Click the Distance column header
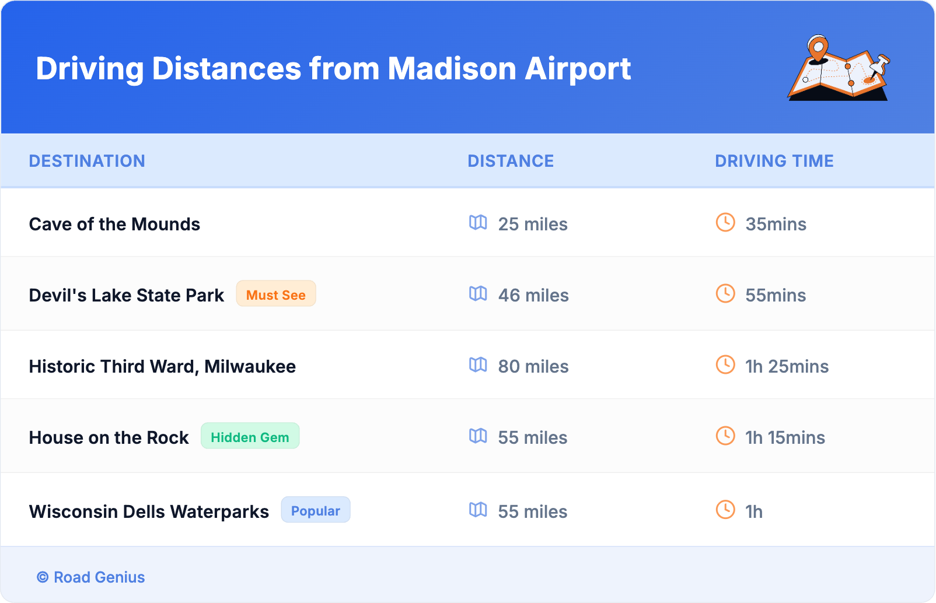 (511, 161)
